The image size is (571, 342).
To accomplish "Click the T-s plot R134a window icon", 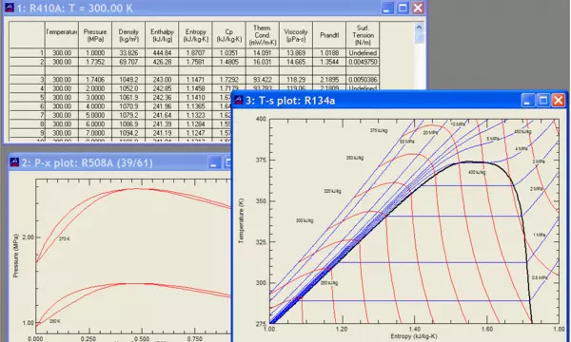I will point(238,100).
